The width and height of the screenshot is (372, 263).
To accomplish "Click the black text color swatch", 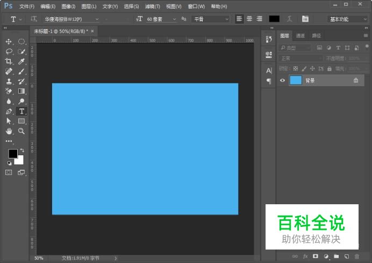I will pos(274,19).
